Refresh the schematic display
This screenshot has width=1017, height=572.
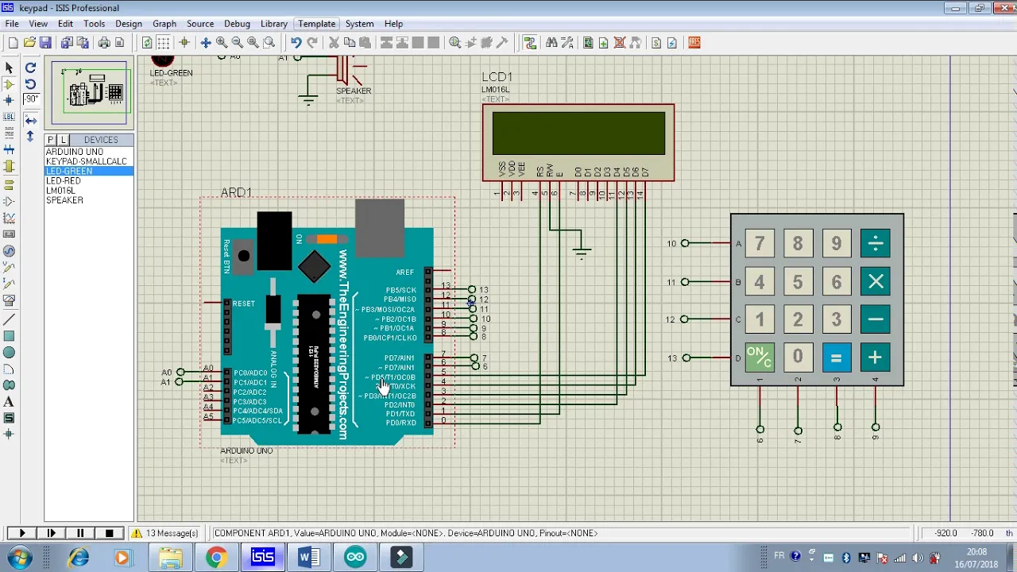pos(147,43)
